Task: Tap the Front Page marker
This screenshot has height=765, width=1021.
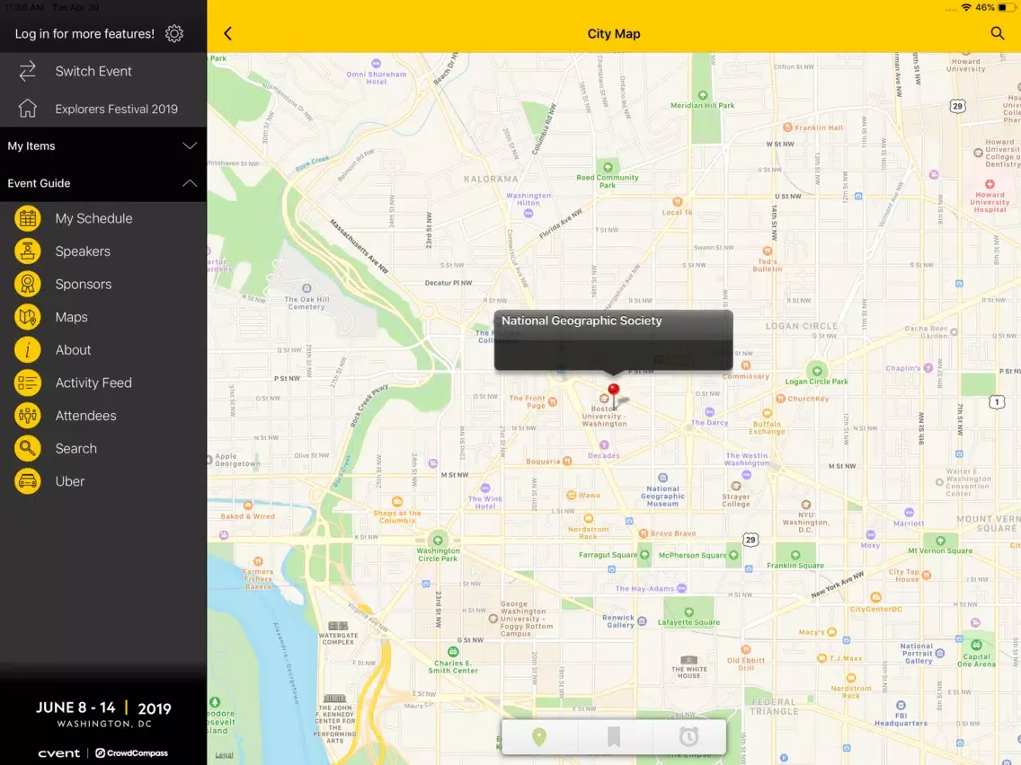Action: [x=553, y=401]
